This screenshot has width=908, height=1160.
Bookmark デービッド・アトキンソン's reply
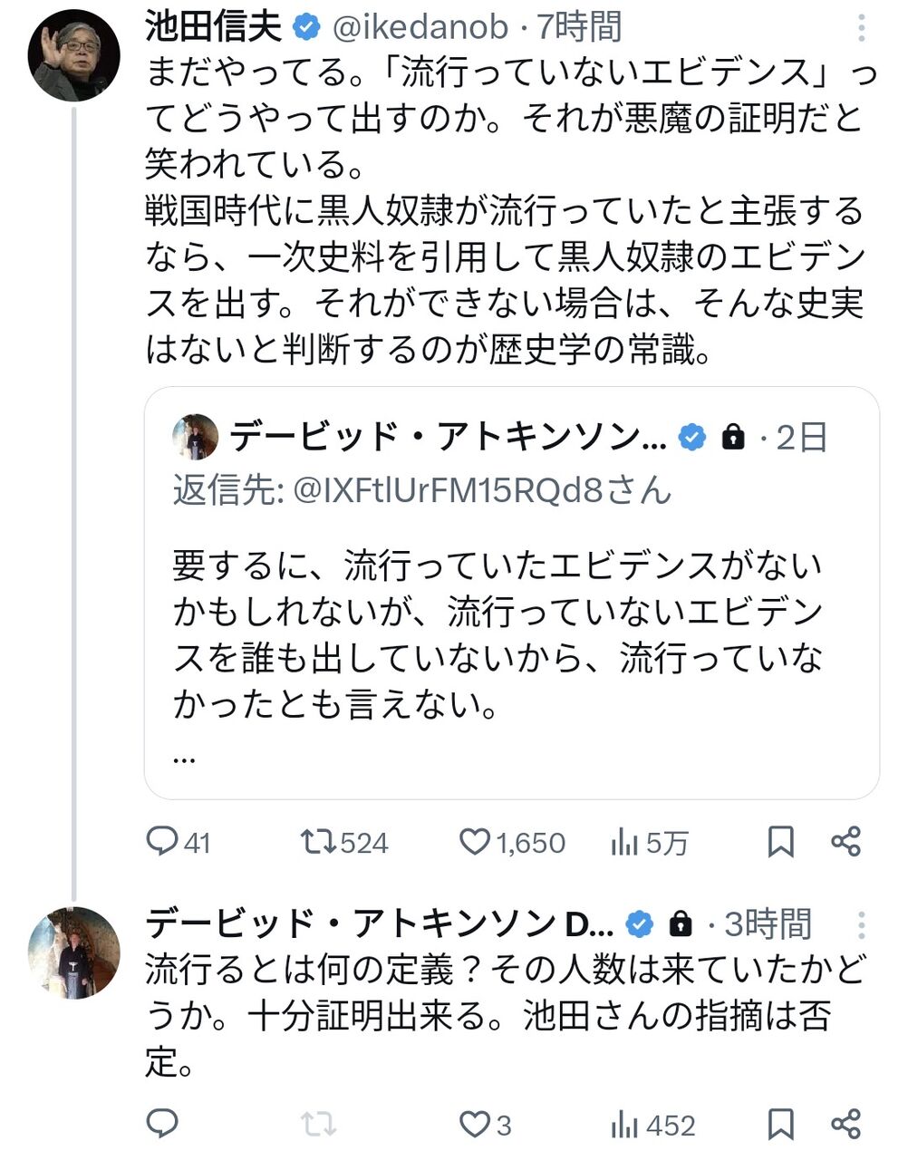[781, 1125]
